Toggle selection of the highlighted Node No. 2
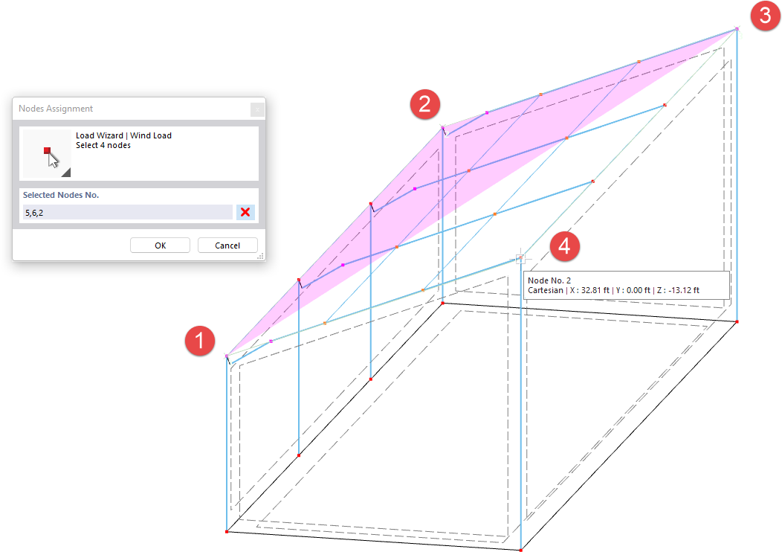Viewport: 782px width, 552px height. (x=519, y=257)
